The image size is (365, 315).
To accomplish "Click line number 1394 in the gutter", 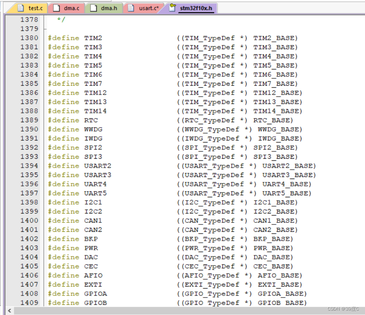I will [29, 166].
